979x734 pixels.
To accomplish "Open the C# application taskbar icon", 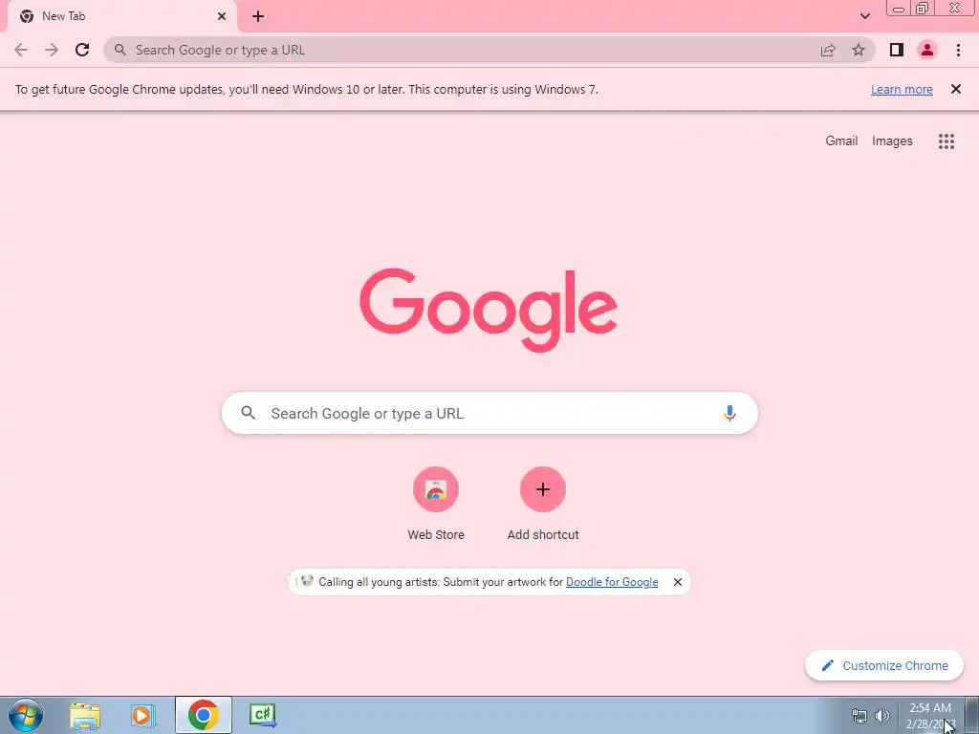I will pos(263,715).
